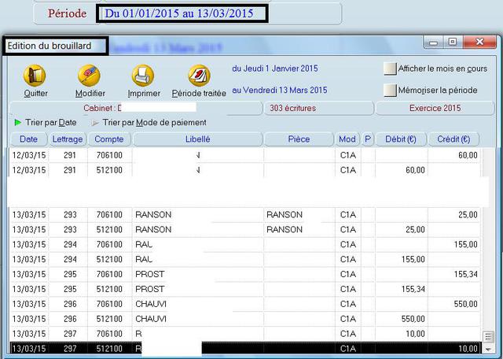Image resolution: width=503 pixels, height=359 pixels.
Task: Click the Crédit (€) column header
Action: [454, 139]
